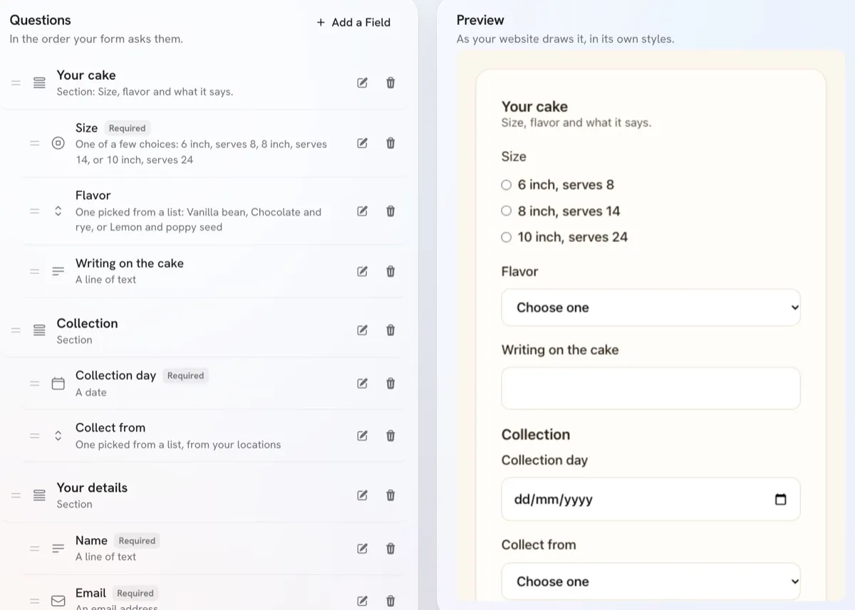This screenshot has width=855, height=610.
Task: Click the Required badge next to Collection day
Action: click(x=185, y=376)
